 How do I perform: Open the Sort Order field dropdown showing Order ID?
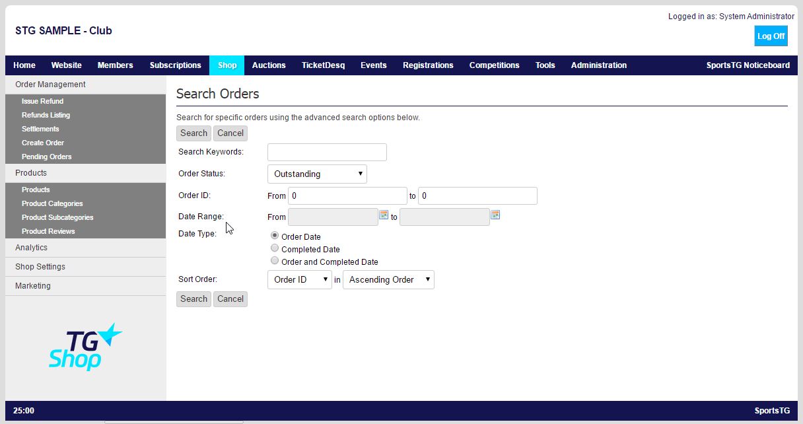point(300,279)
